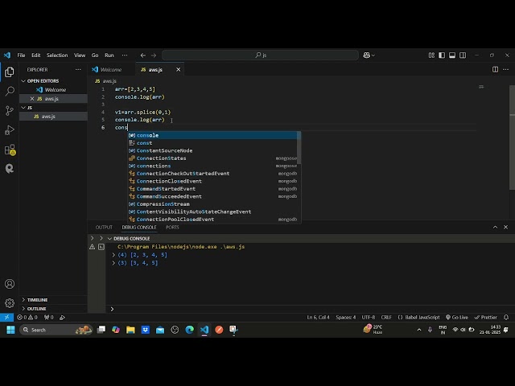Select the console suggestion
The width and height of the screenshot is (515, 386).
coord(212,135)
